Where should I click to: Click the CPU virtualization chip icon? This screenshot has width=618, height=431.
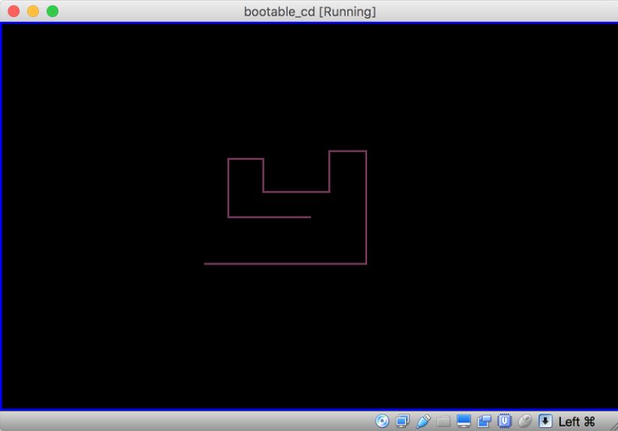[504, 421]
